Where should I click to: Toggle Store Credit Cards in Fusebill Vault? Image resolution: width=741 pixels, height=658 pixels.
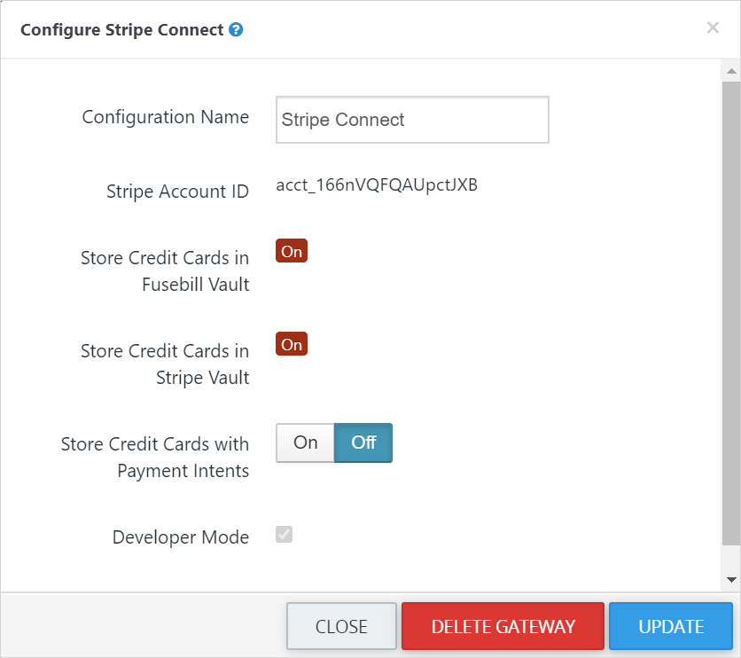(x=292, y=251)
